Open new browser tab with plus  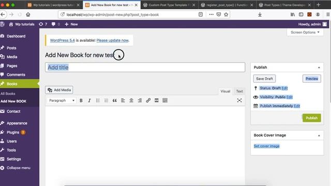click(319, 5)
